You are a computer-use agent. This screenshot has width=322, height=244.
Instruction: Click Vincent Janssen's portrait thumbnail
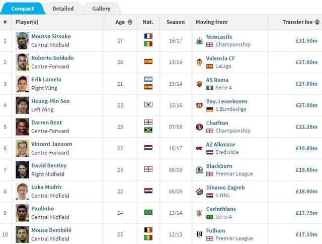click(22, 148)
